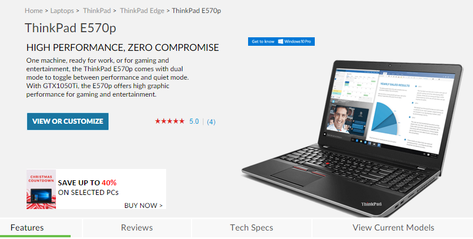This screenshot has width=473, height=239.
Task: Select the Features tab
Action: [x=27, y=228]
